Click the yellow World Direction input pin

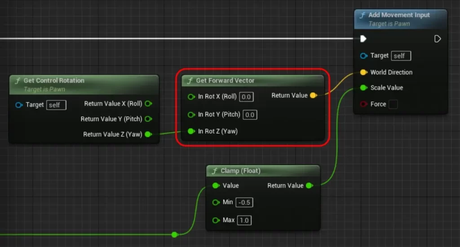[x=363, y=72]
